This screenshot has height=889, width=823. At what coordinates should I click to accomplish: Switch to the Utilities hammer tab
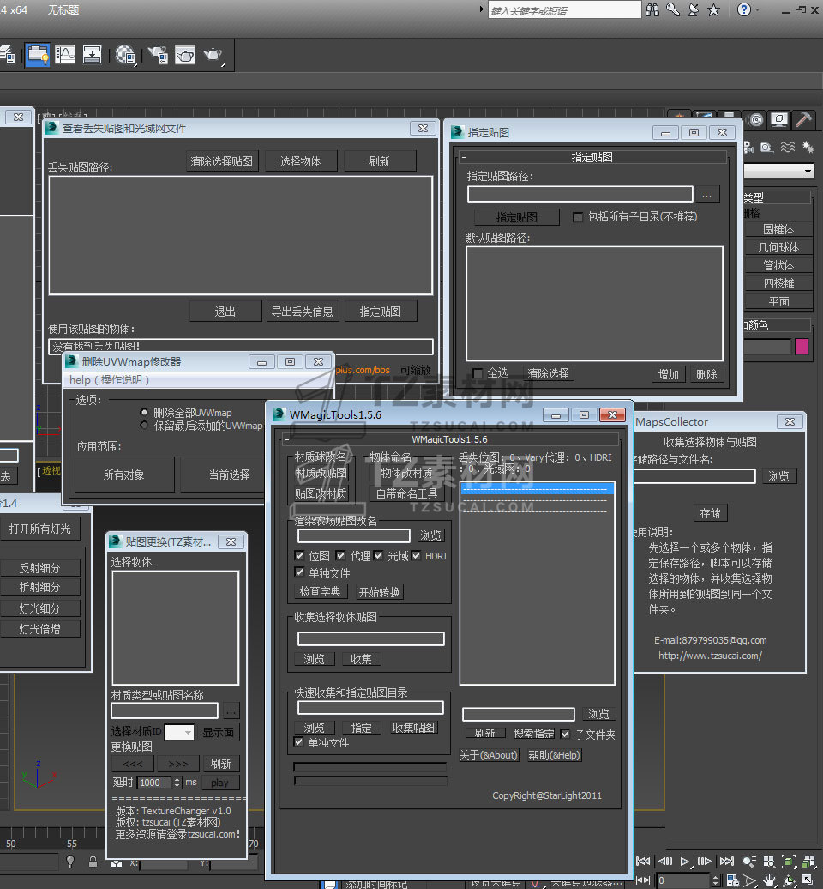click(x=803, y=119)
